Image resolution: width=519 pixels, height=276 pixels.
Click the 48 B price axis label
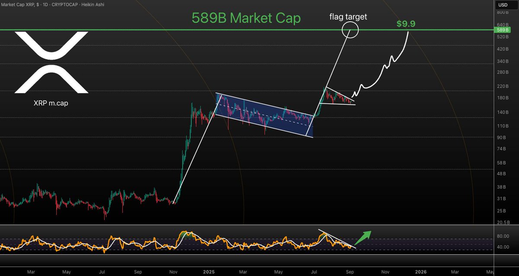[501, 173]
